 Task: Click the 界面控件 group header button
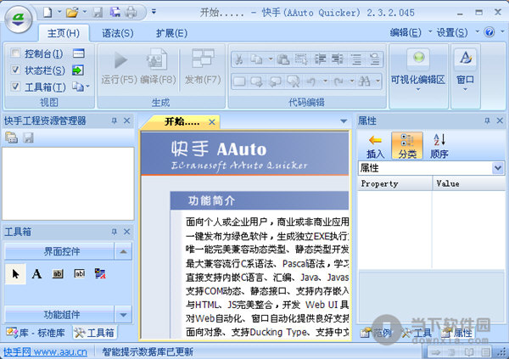59,251
